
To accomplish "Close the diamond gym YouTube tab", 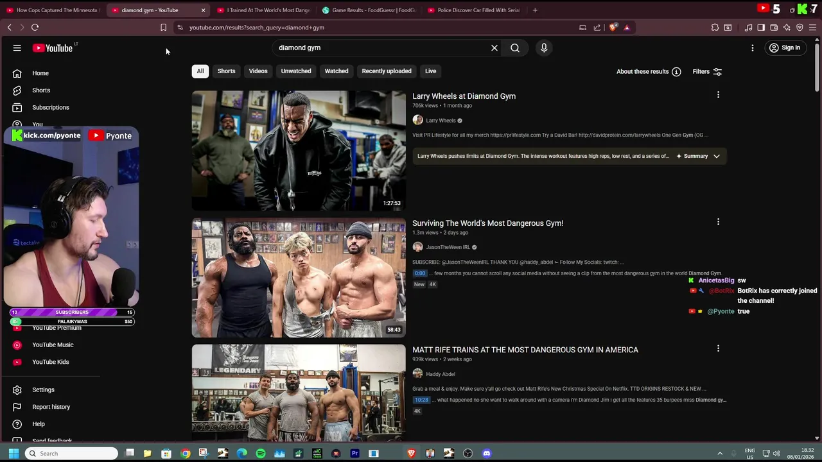I will [x=203, y=10].
